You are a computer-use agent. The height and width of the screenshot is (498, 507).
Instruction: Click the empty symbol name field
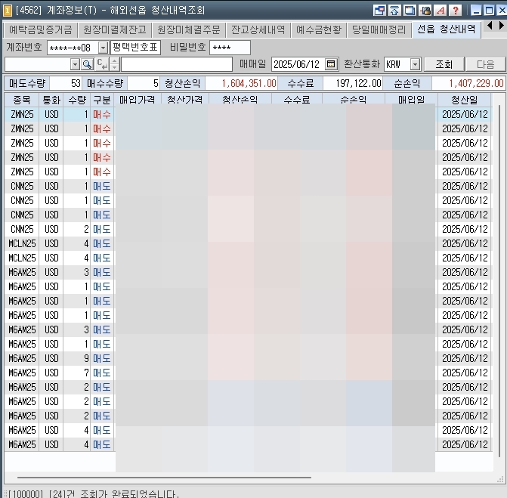(177, 64)
